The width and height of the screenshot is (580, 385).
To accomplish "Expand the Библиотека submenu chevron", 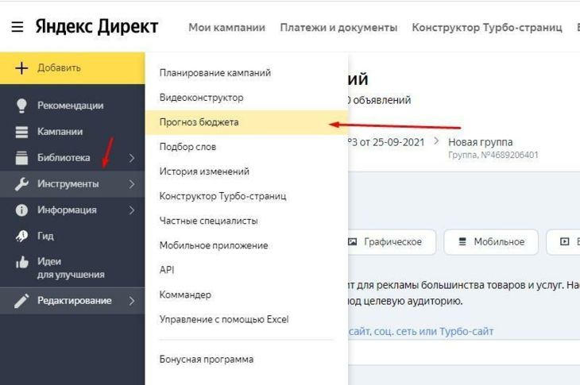I will [x=132, y=158].
